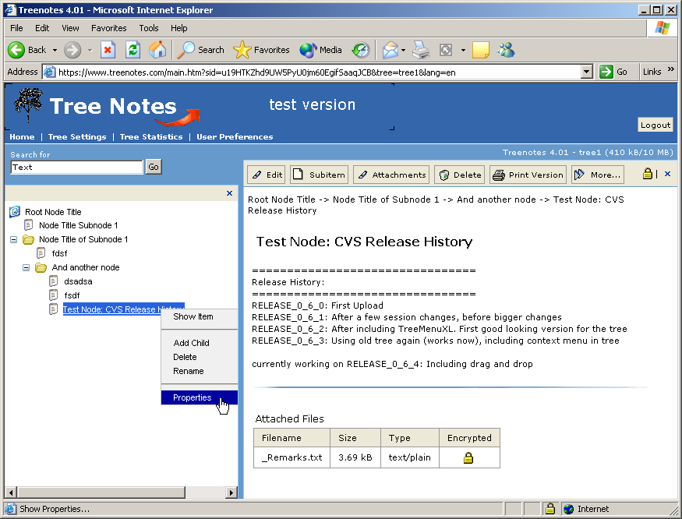Open the File menu
Image resolution: width=682 pixels, height=519 pixels.
point(16,28)
